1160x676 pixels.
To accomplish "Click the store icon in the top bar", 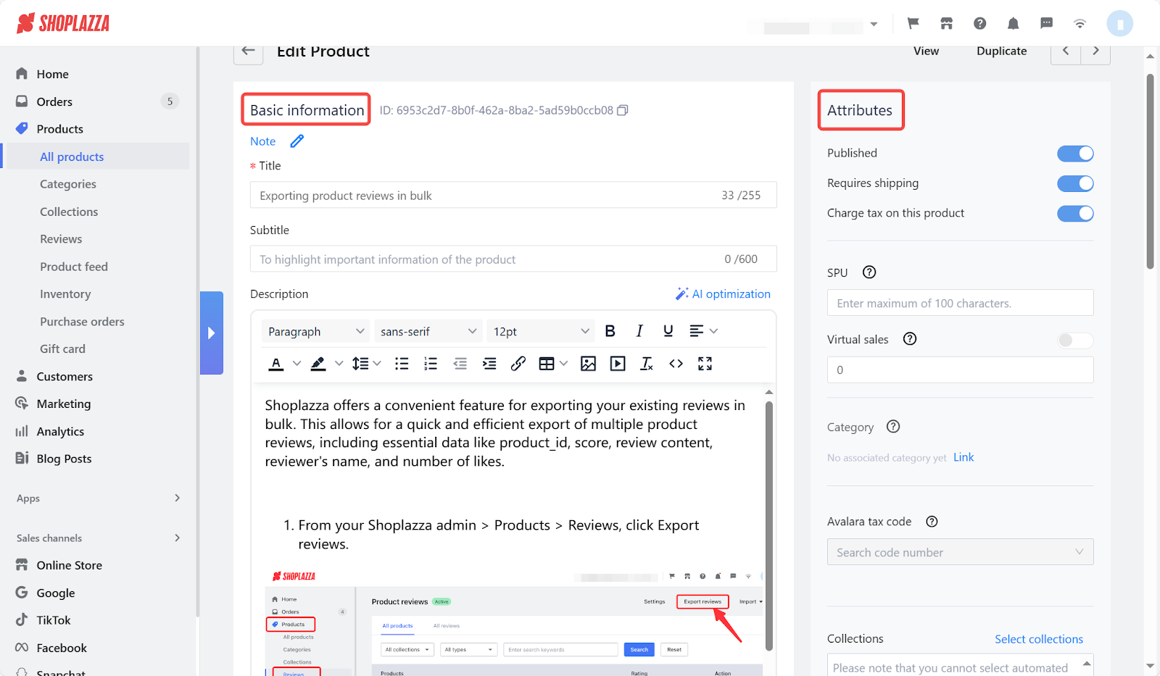I will click(x=947, y=23).
